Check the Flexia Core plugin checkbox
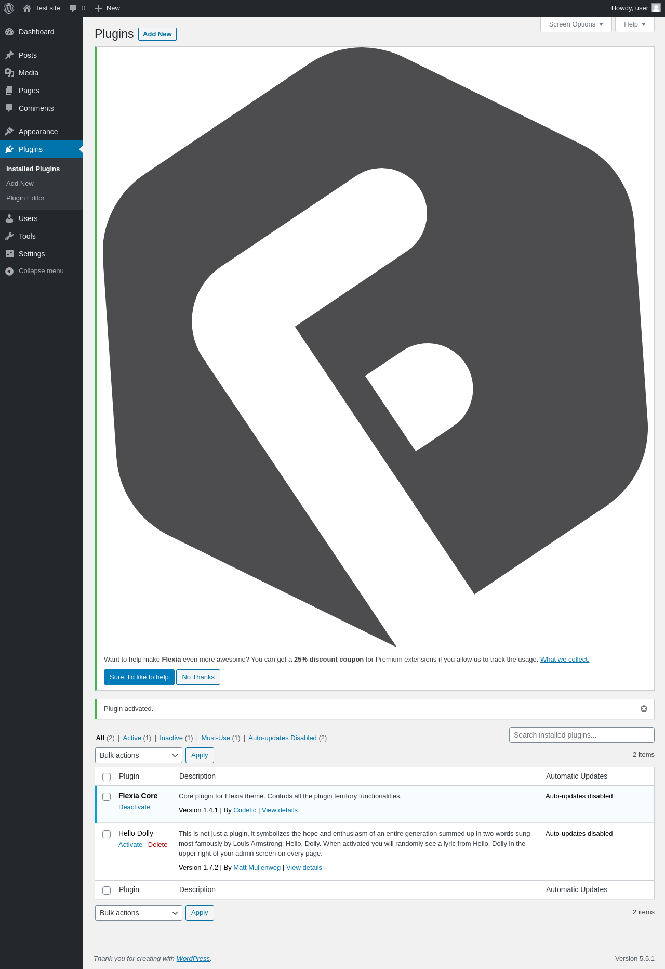 [107, 796]
